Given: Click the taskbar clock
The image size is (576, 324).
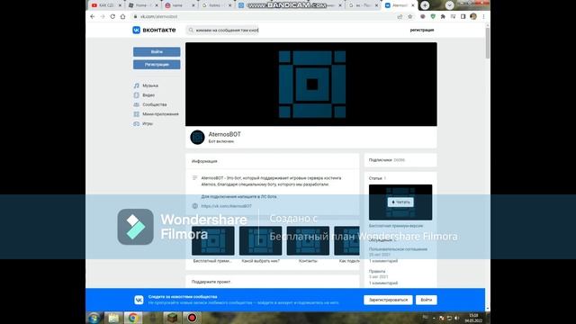Looking at the screenshot, I should [x=473, y=318].
